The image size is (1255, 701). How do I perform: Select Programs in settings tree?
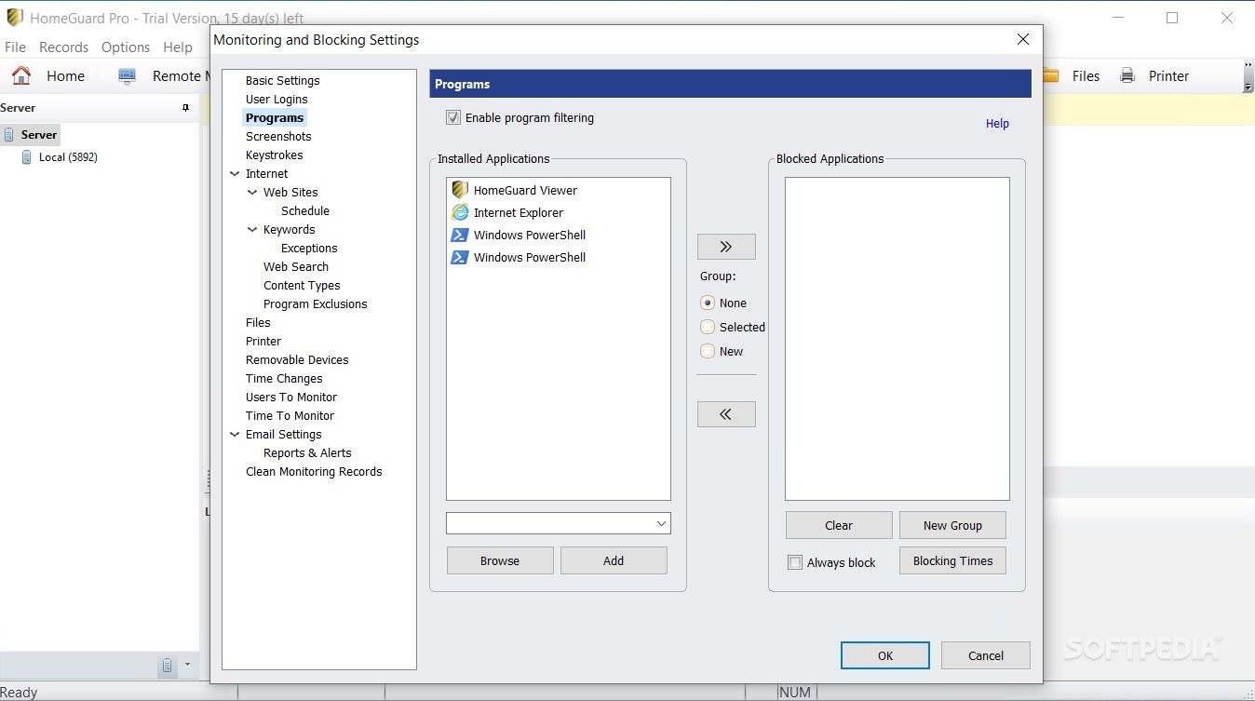275,117
